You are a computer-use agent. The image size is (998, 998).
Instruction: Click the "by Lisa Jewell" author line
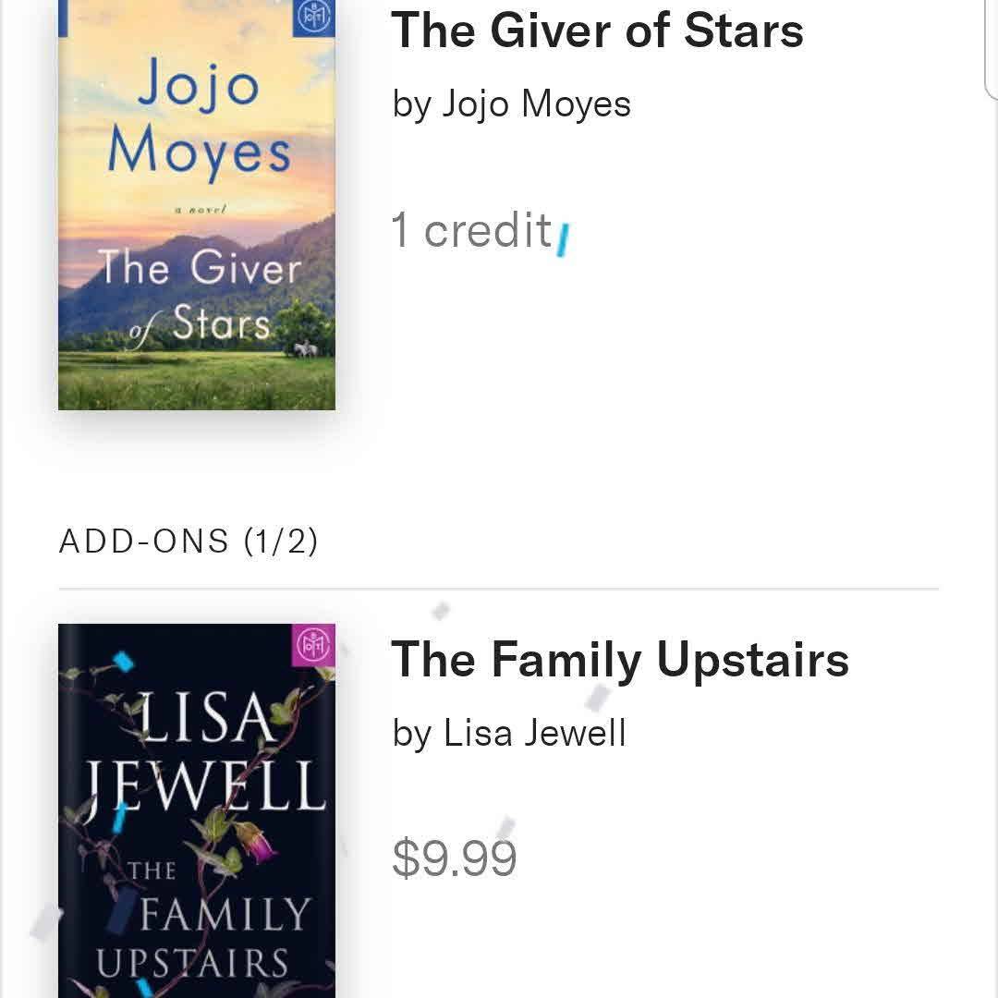(x=509, y=734)
